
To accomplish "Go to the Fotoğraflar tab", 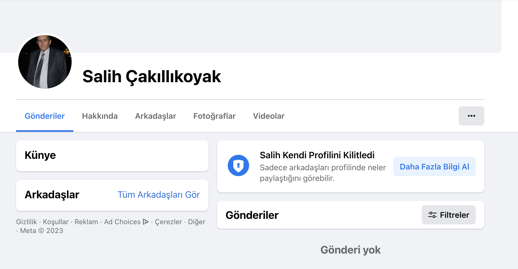I will 214,116.
